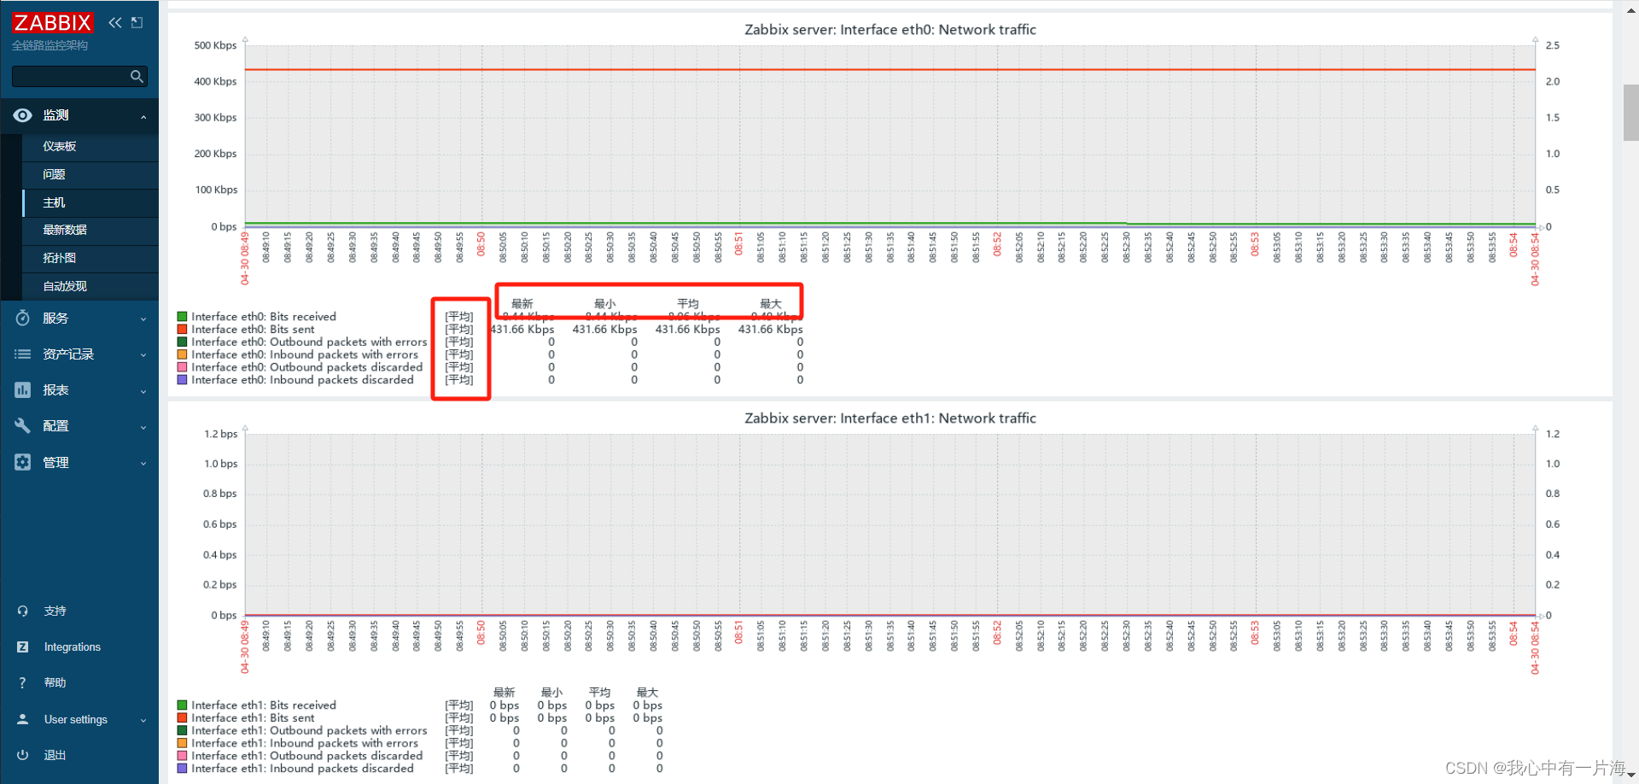Click the Integrations Z icon

(23, 647)
